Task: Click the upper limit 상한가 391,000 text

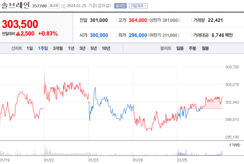Action: (164, 20)
